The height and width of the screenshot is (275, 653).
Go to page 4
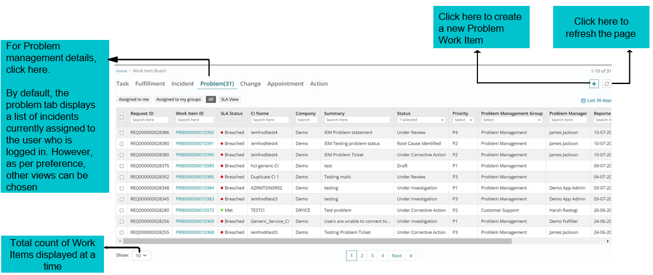coord(382,256)
